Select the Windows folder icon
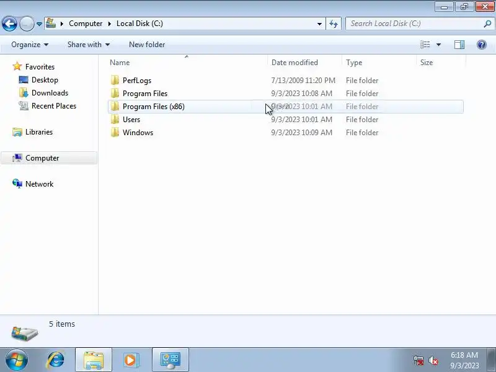This screenshot has width=496, height=372. click(x=115, y=132)
